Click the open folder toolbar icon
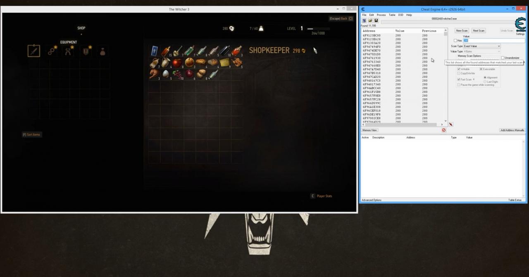This screenshot has width=529, height=277. [370, 21]
